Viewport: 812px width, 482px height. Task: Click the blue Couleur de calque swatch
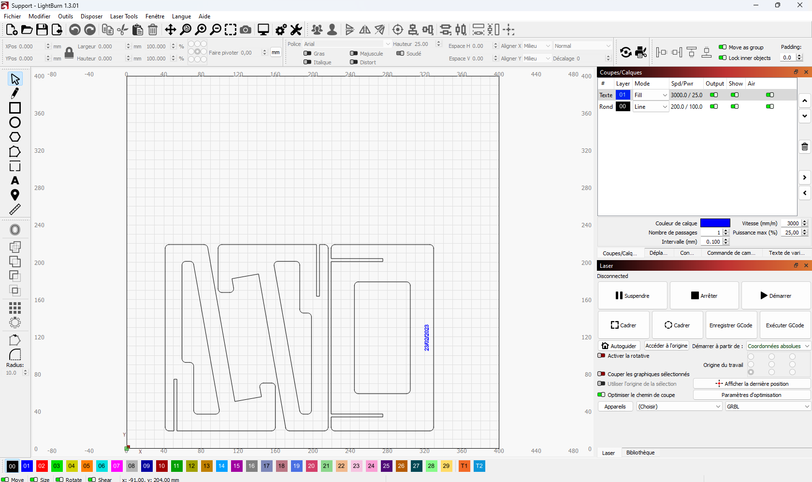pos(715,223)
